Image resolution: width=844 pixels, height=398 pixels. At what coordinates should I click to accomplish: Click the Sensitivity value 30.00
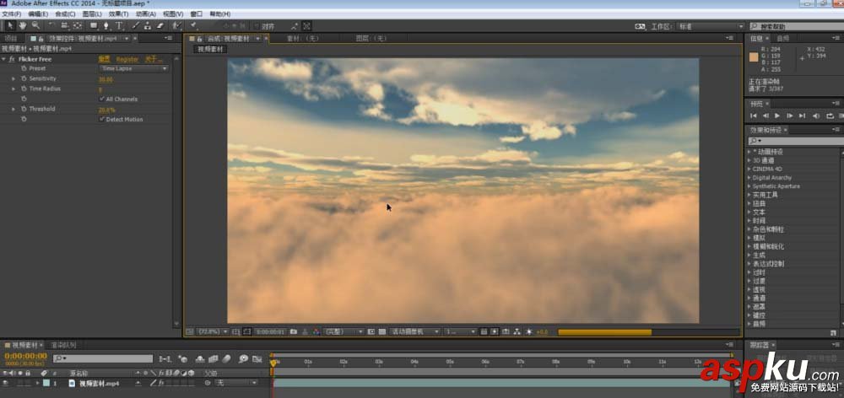tap(105, 78)
